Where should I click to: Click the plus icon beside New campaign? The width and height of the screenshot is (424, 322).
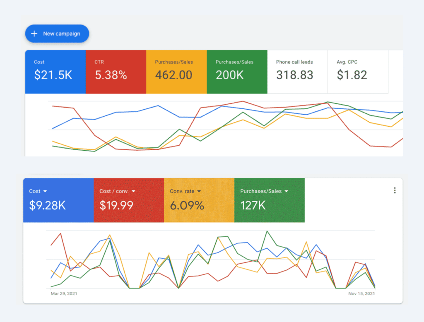point(34,34)
